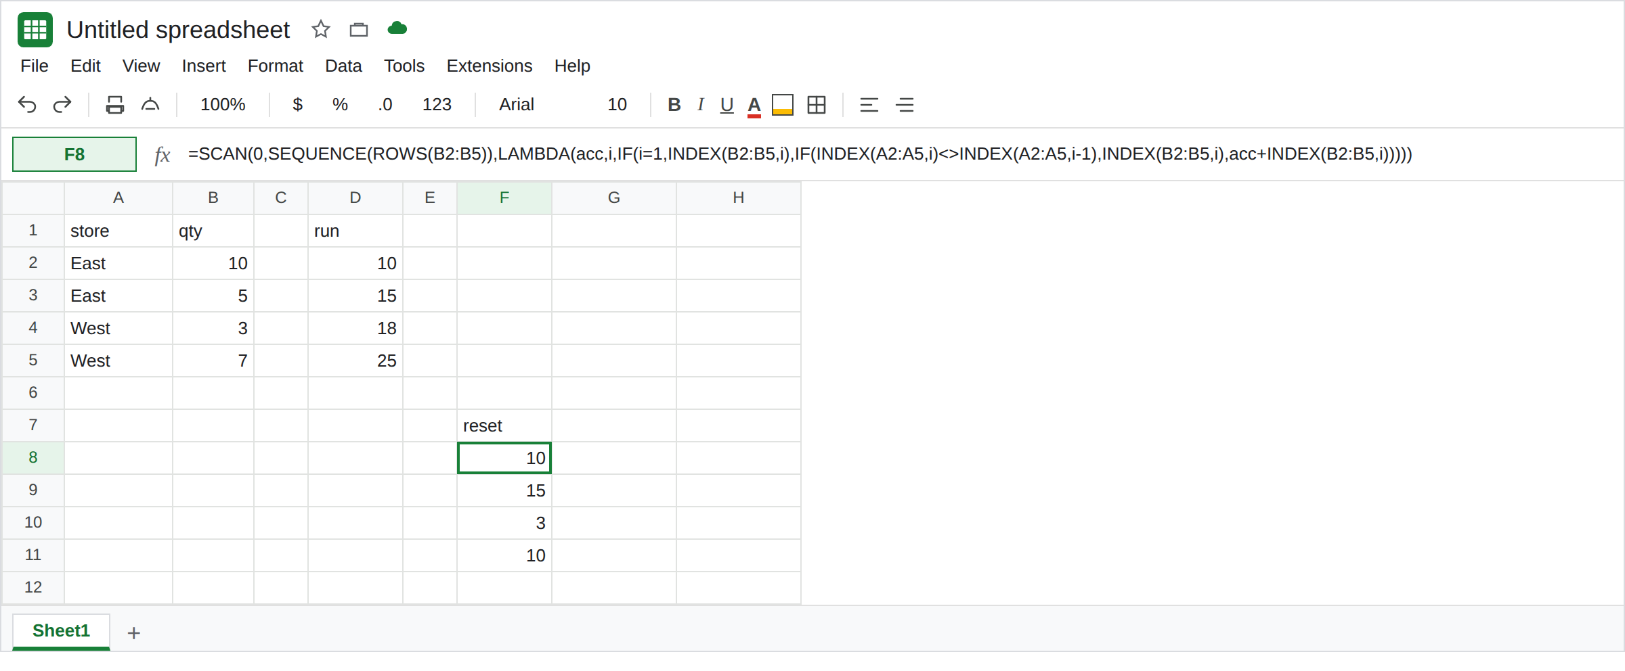Open the borders tool
This screenshot has height=671, width=1625.
(x=817, y=105)
